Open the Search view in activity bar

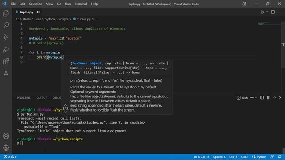point(6,25)
